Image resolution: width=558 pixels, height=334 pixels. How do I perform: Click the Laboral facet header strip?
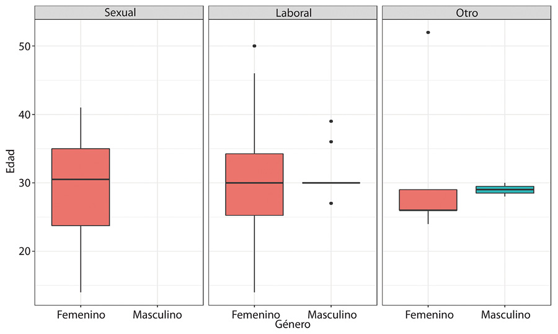[293, 12]
